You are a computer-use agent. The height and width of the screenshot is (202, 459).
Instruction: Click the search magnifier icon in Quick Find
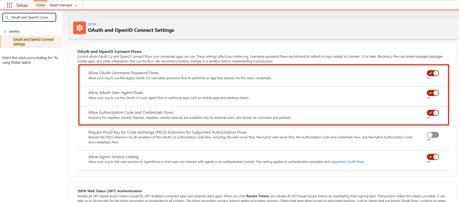(7, 18)
